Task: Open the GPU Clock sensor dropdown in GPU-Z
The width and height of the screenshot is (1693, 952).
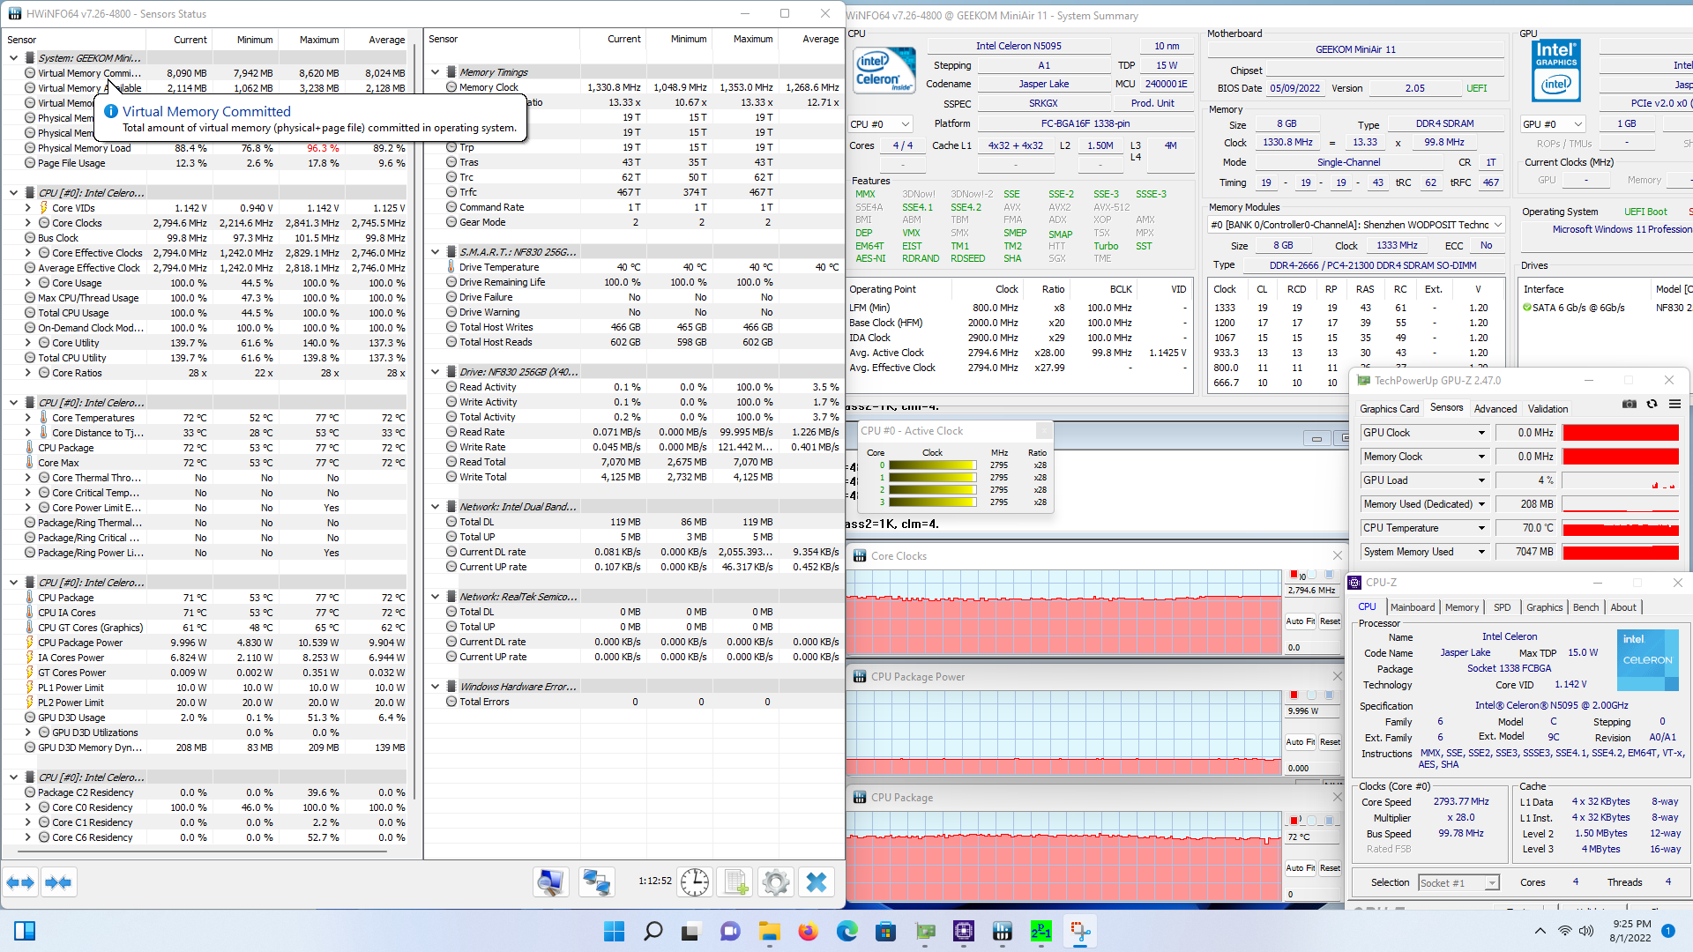Action: [1481, 433]
